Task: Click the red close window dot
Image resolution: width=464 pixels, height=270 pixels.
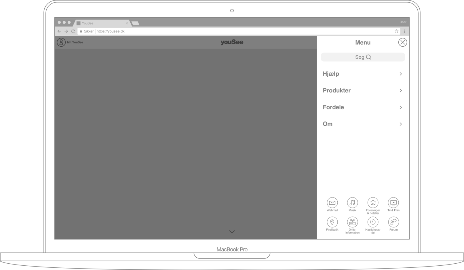Action: 59,22
